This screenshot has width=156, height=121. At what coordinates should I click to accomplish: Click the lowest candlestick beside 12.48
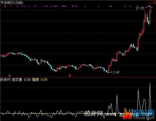point(108,71)
